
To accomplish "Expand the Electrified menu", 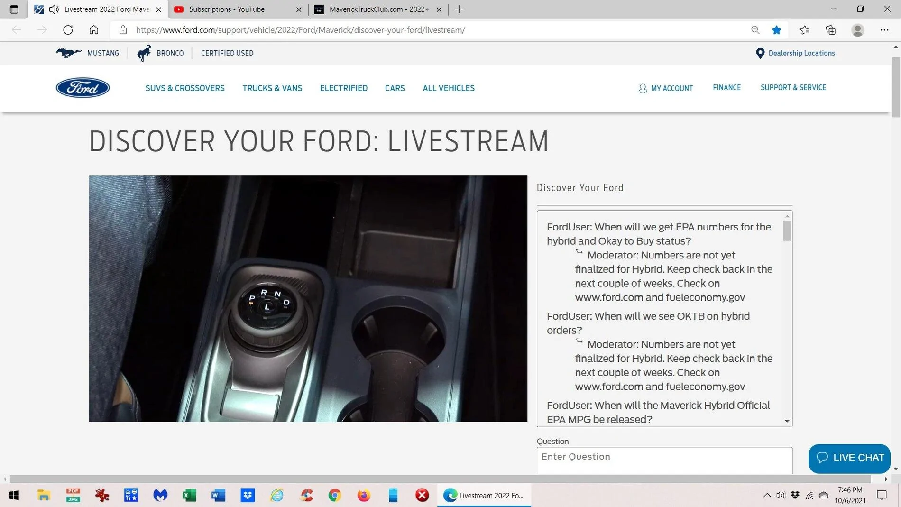I will point(344,88).
